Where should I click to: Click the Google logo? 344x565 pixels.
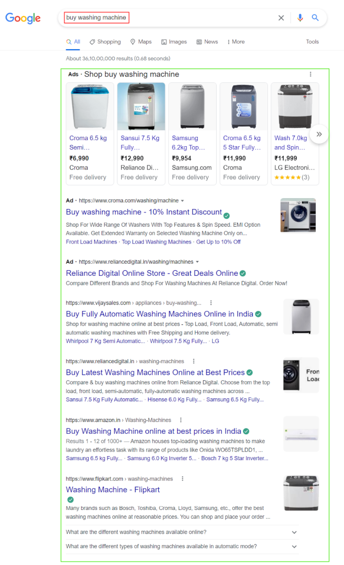(23, 18)
